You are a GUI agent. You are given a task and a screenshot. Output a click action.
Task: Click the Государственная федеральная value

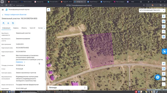click(x=27, y=84)
